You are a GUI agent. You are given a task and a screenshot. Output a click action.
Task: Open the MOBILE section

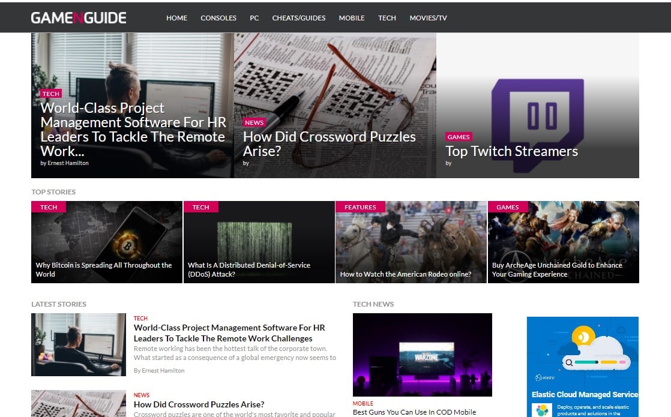pos(352,18)
